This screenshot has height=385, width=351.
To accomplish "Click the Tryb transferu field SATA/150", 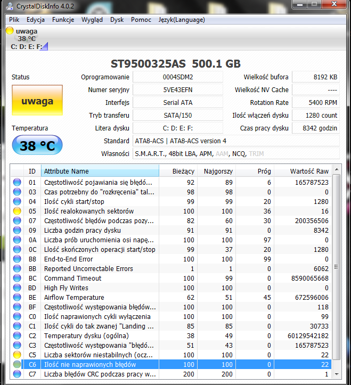I will 178,115.
